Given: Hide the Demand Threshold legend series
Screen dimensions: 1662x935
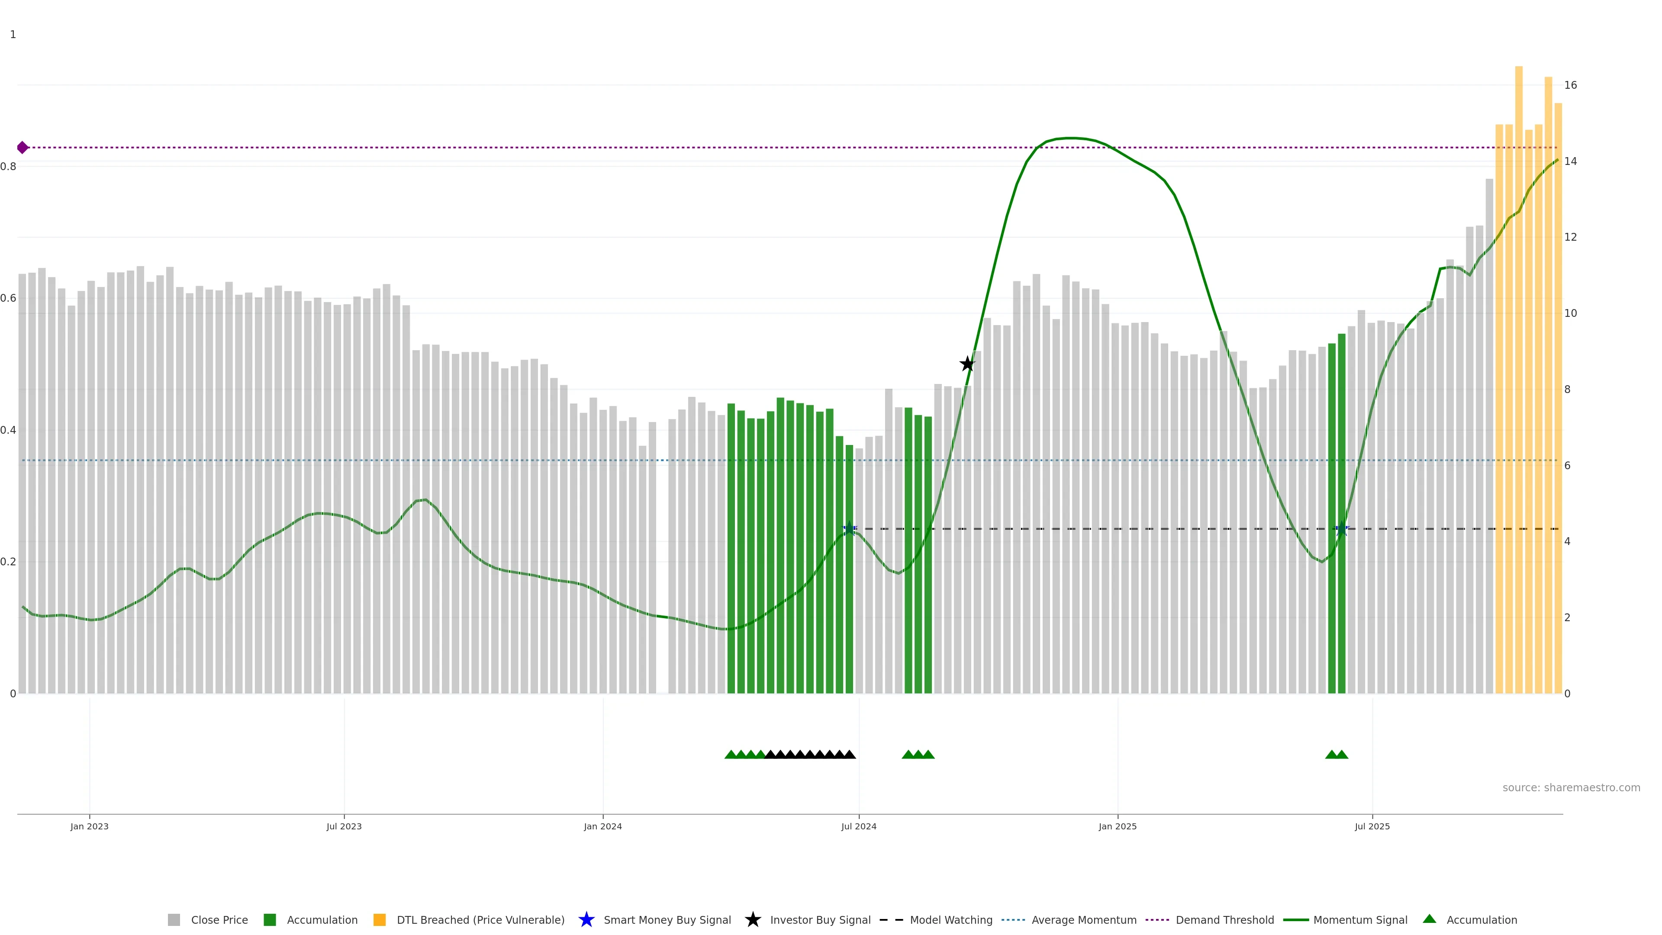Looking at the screenshot, I should pos(1224,919).
